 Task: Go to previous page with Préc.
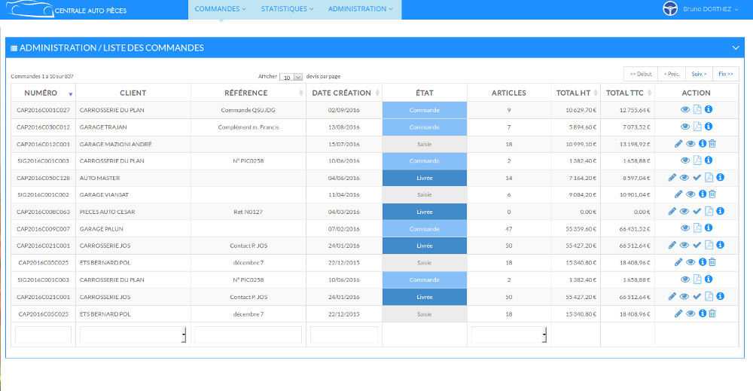[x=672, y=74]
